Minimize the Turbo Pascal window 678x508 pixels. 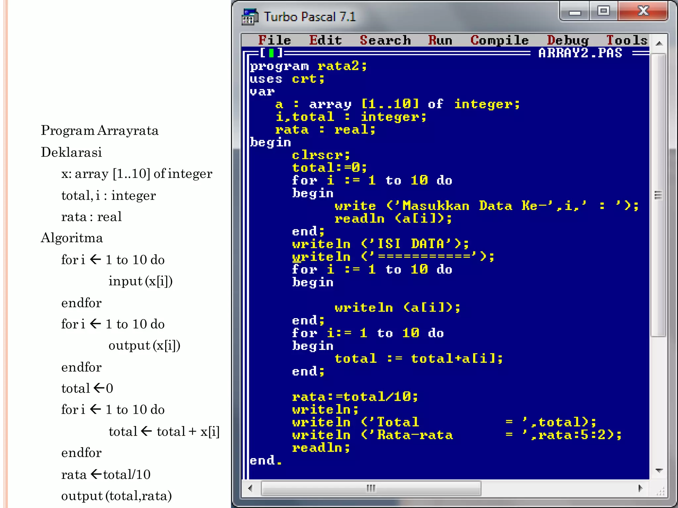[575, 12]
